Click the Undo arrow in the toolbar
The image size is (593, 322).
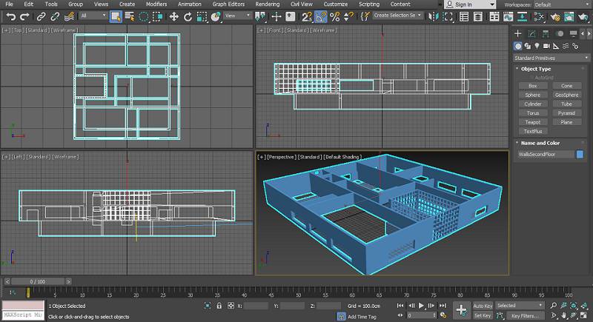pos(10,16)
